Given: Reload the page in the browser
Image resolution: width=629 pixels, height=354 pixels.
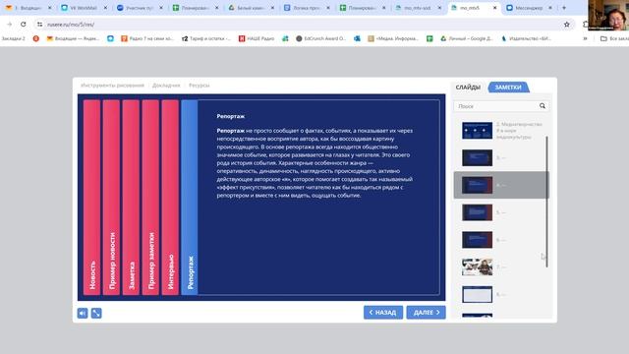Looking at the screenshot, I should click(x=24, y=25).
